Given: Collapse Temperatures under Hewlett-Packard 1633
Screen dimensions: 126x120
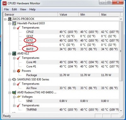Looking at the screenshot, I should click(14, 28).
